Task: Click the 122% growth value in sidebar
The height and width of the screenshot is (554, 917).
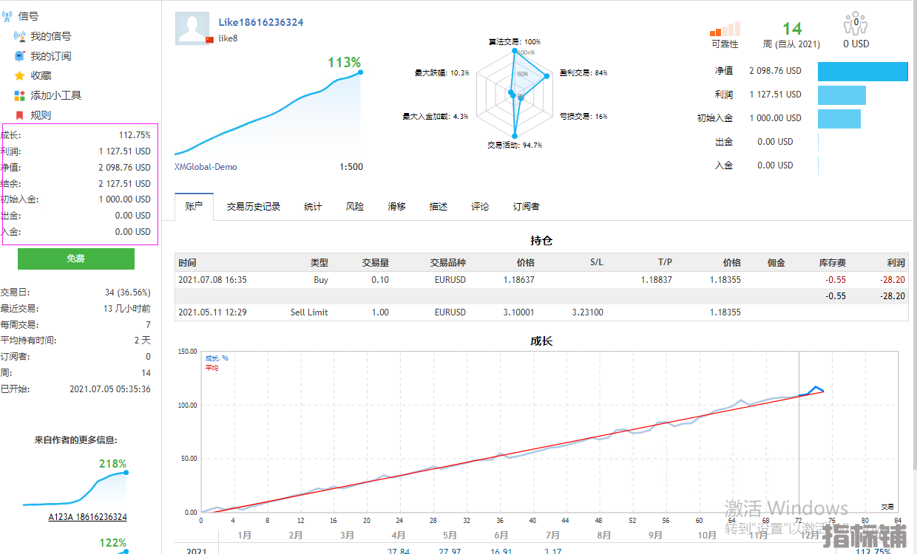Action: [112, 543]
